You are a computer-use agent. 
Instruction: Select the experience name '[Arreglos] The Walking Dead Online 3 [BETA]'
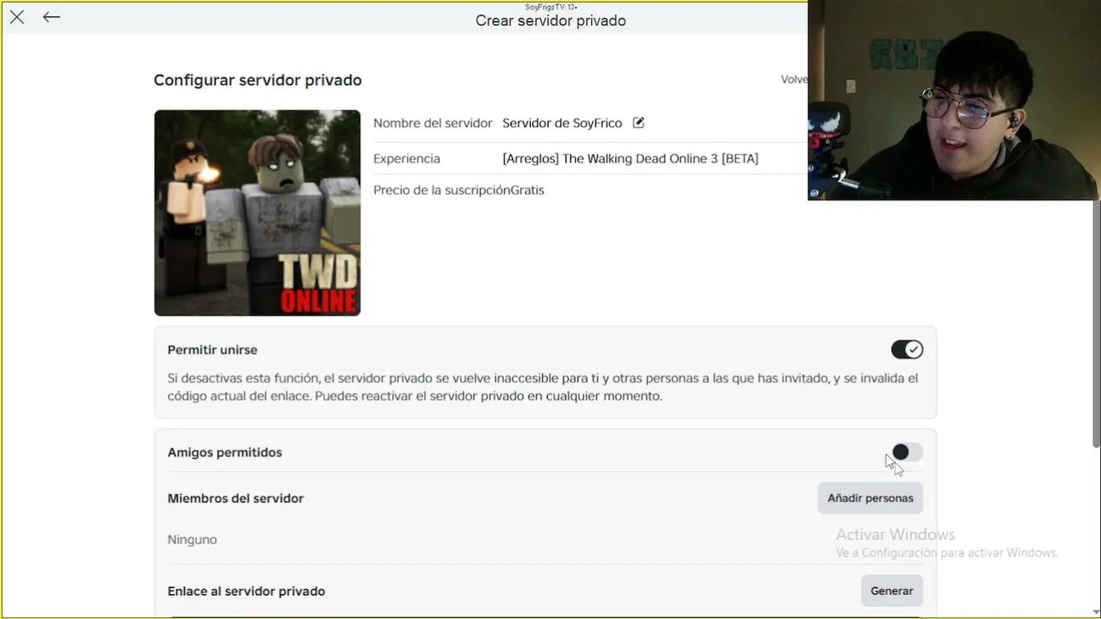coord(630,158)
